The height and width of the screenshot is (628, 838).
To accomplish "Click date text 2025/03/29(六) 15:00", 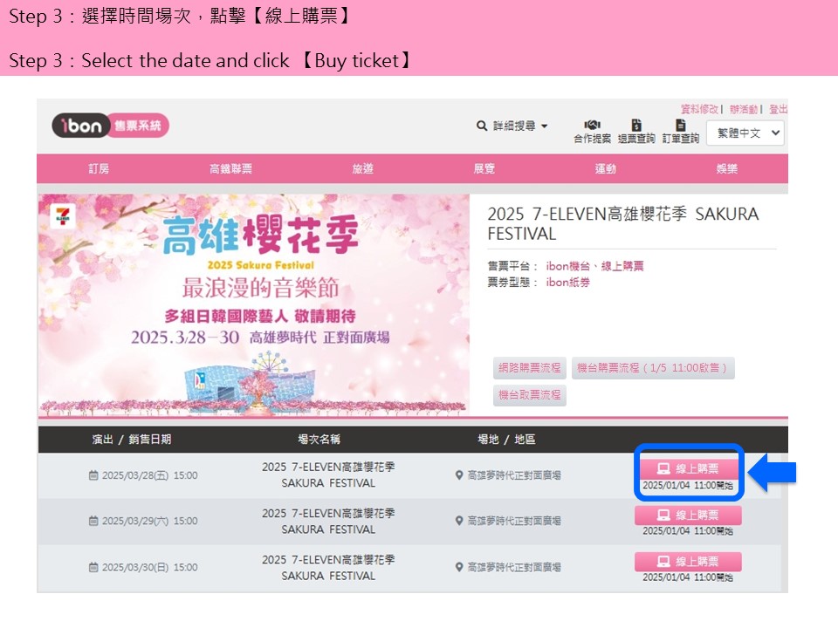I will click(x=149, y=521).
